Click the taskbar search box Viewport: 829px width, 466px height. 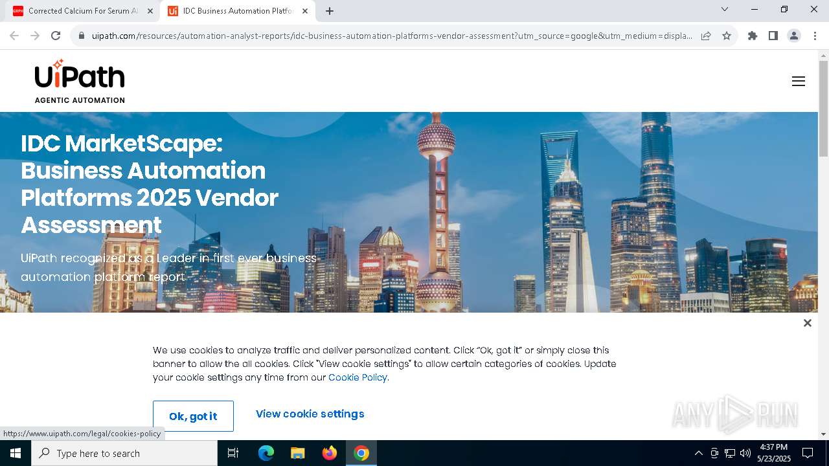click(124, 453)
